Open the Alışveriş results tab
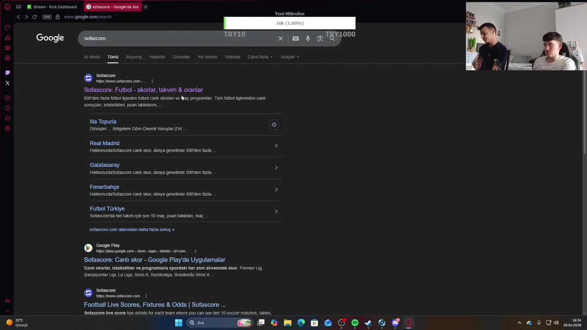This screenshot has width=587, height=330. point(133,57)
